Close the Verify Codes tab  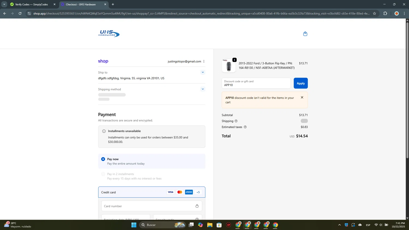pyautogui.click(x=55, y=4)
